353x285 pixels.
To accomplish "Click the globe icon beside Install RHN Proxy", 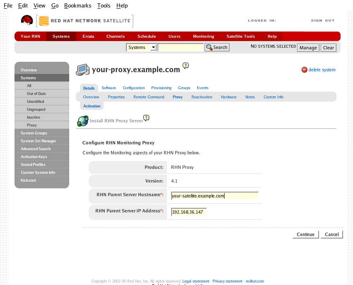I will click(82, 121).
